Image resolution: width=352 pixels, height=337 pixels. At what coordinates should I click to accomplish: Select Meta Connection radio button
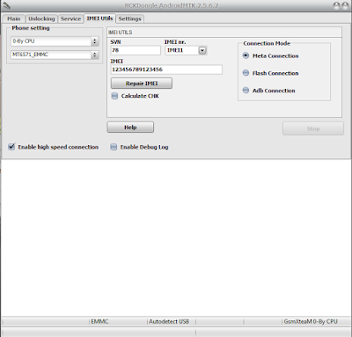pos(246,55)
